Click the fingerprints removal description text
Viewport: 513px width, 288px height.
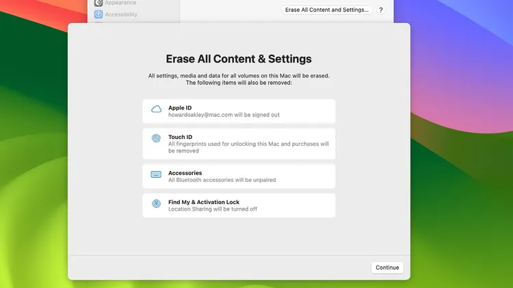248,147
